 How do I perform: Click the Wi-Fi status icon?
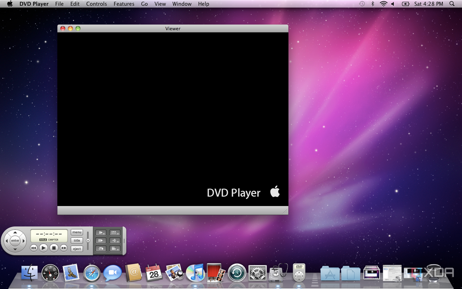[x=383, y=4]
